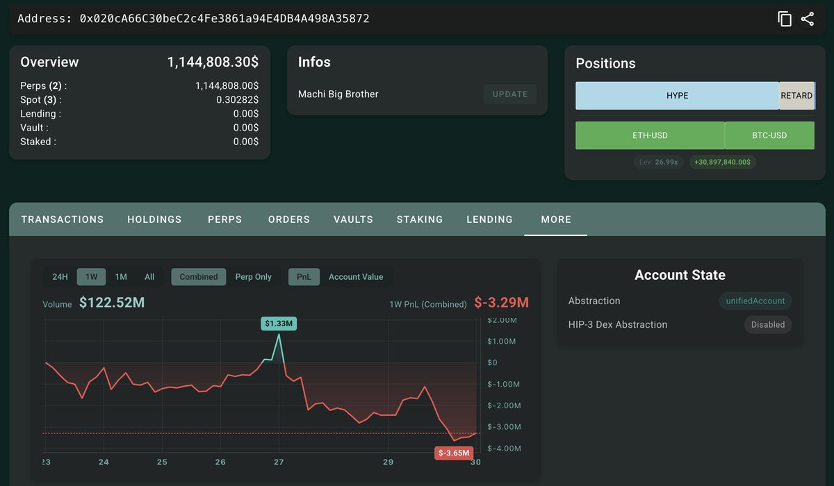The image size is (834, 486).
Task: Click the $1.33M peak marker on chart
Action: coord(279,324)
